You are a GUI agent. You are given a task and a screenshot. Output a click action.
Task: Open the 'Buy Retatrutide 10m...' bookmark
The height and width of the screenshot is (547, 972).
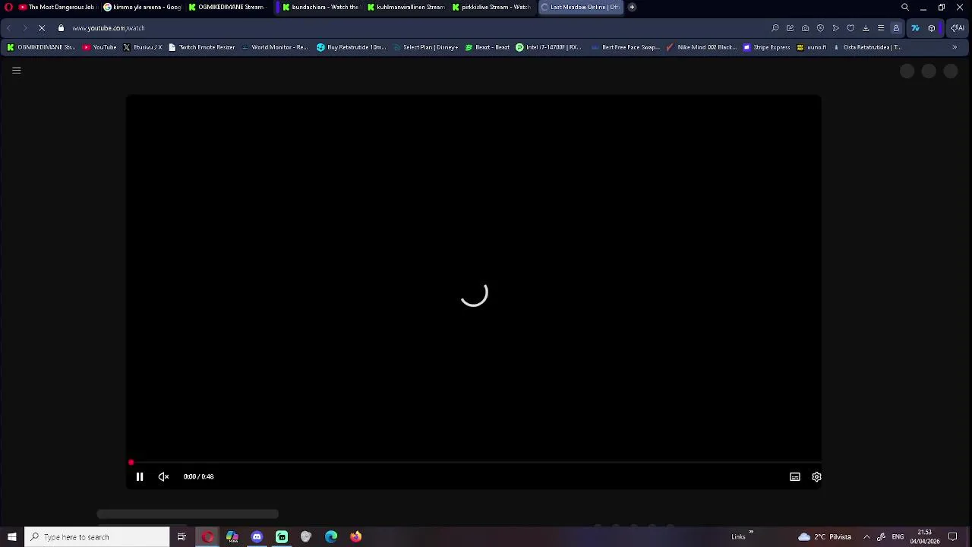point(352,47)
